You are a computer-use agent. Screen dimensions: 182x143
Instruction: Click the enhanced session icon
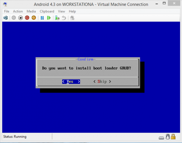pyautogui.click(x=72, y=18)
